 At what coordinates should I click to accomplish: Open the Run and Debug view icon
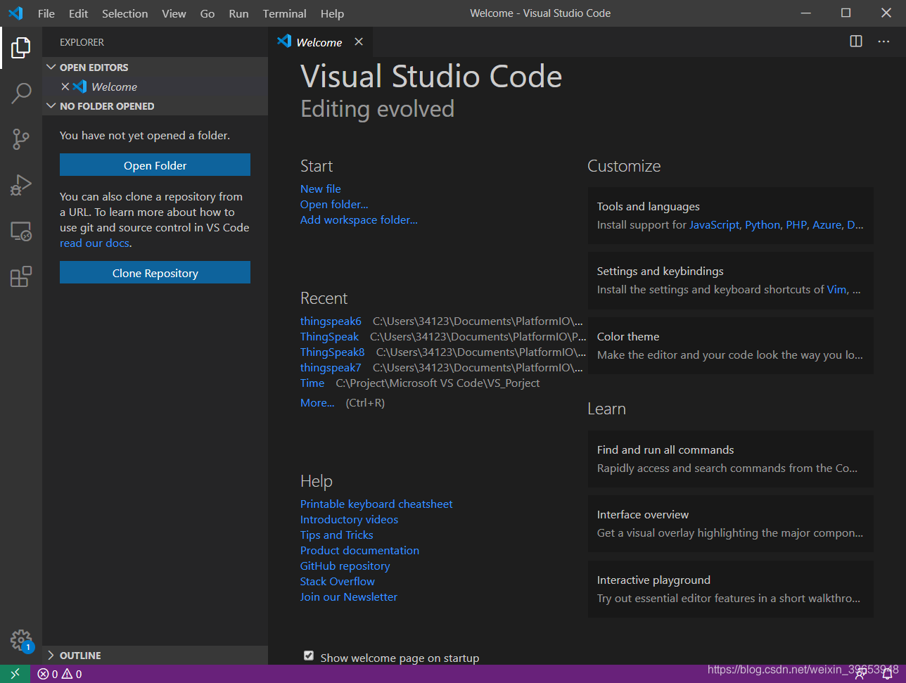pos(21,185)
